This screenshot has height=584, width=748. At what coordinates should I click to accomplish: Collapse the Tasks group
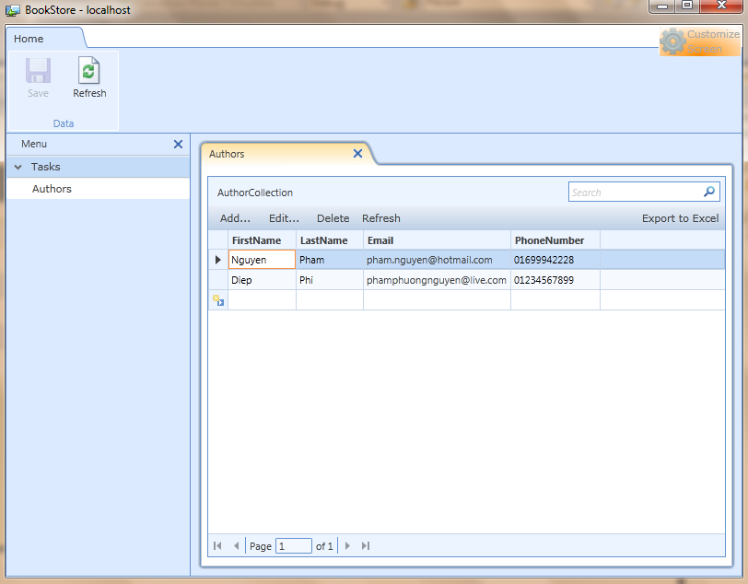pyautogui.click(x=18, y=168)
